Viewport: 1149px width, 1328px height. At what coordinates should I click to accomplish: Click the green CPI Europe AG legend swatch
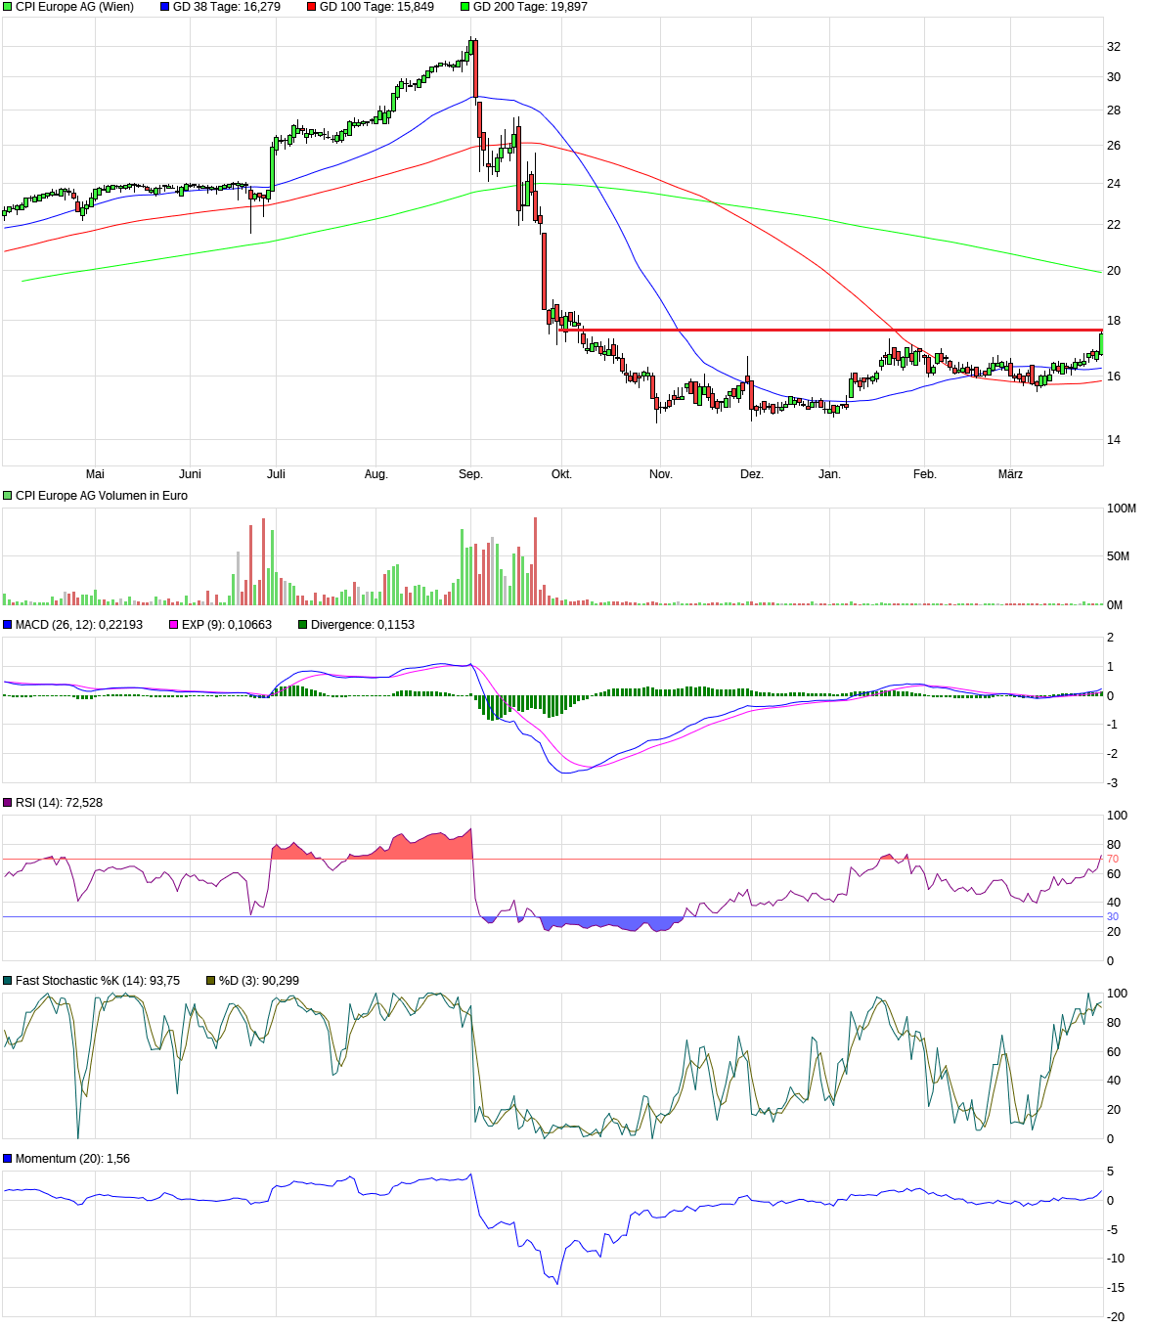coord(8,7)
